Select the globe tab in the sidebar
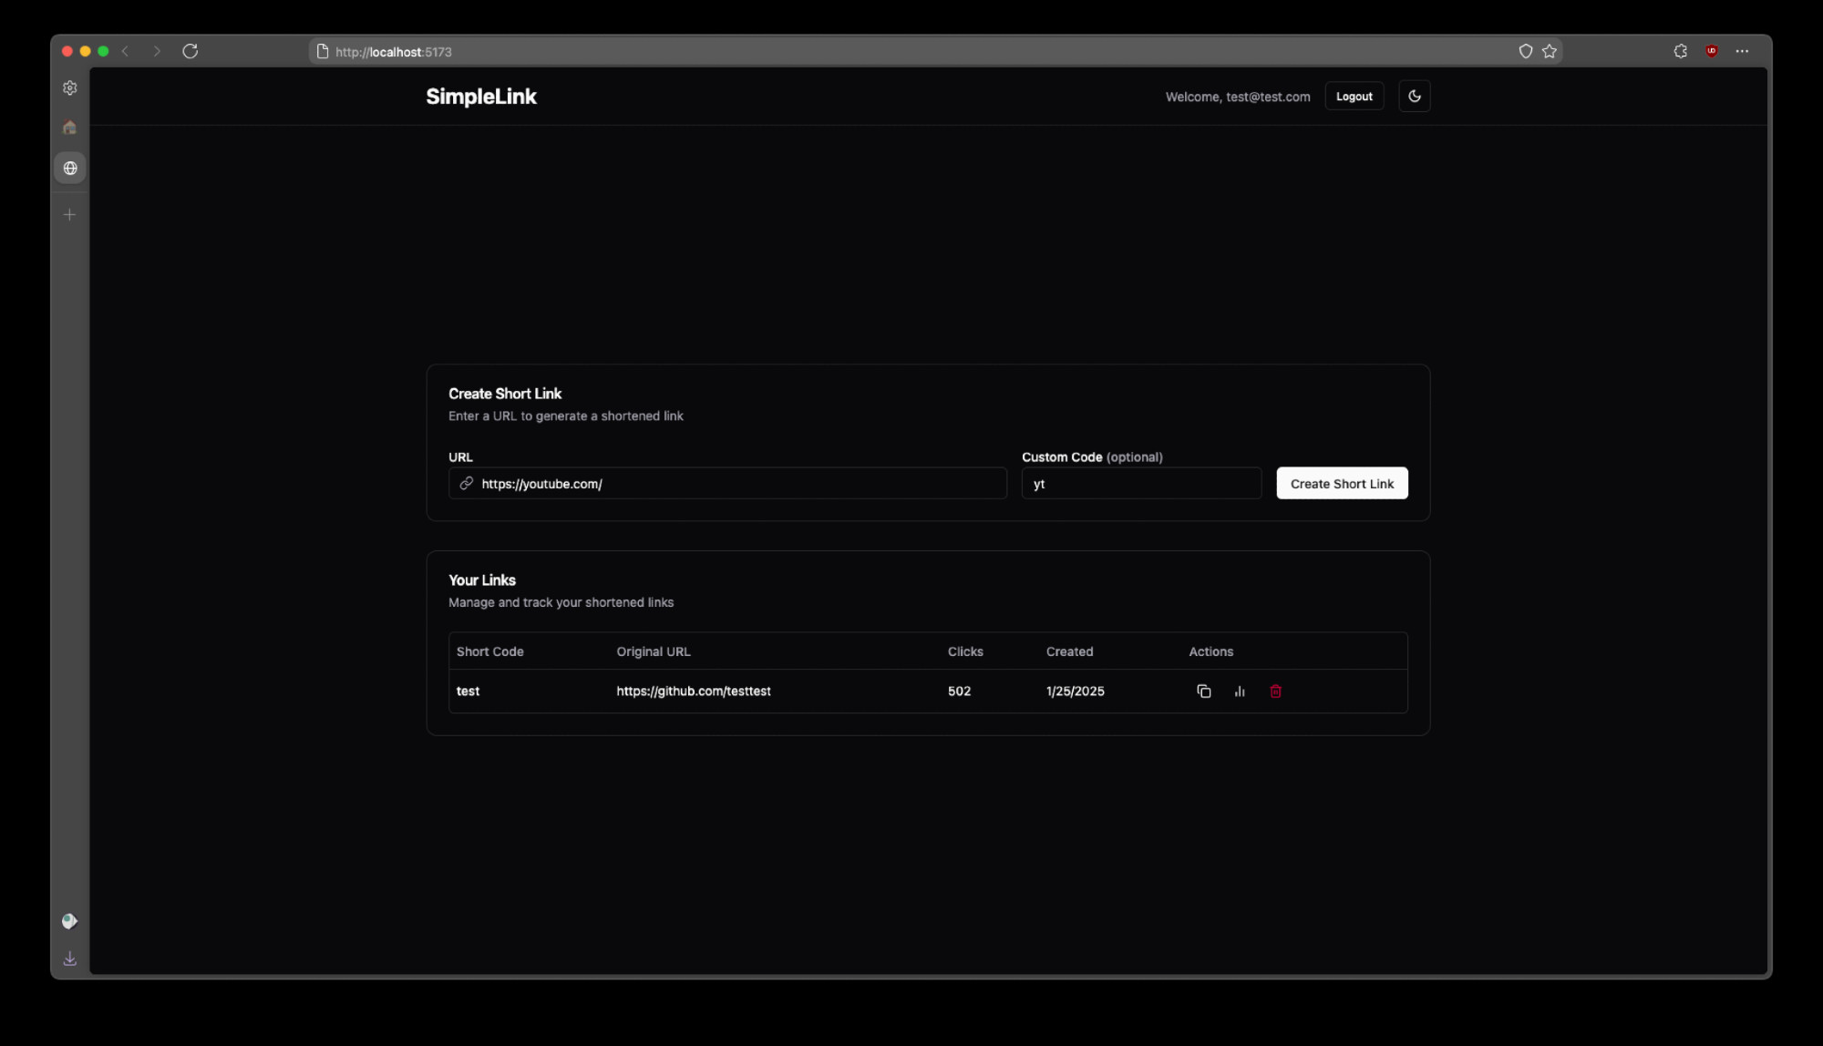Screen dimensions: 1823x1046 pyautogui.click(x=70, y=169)
